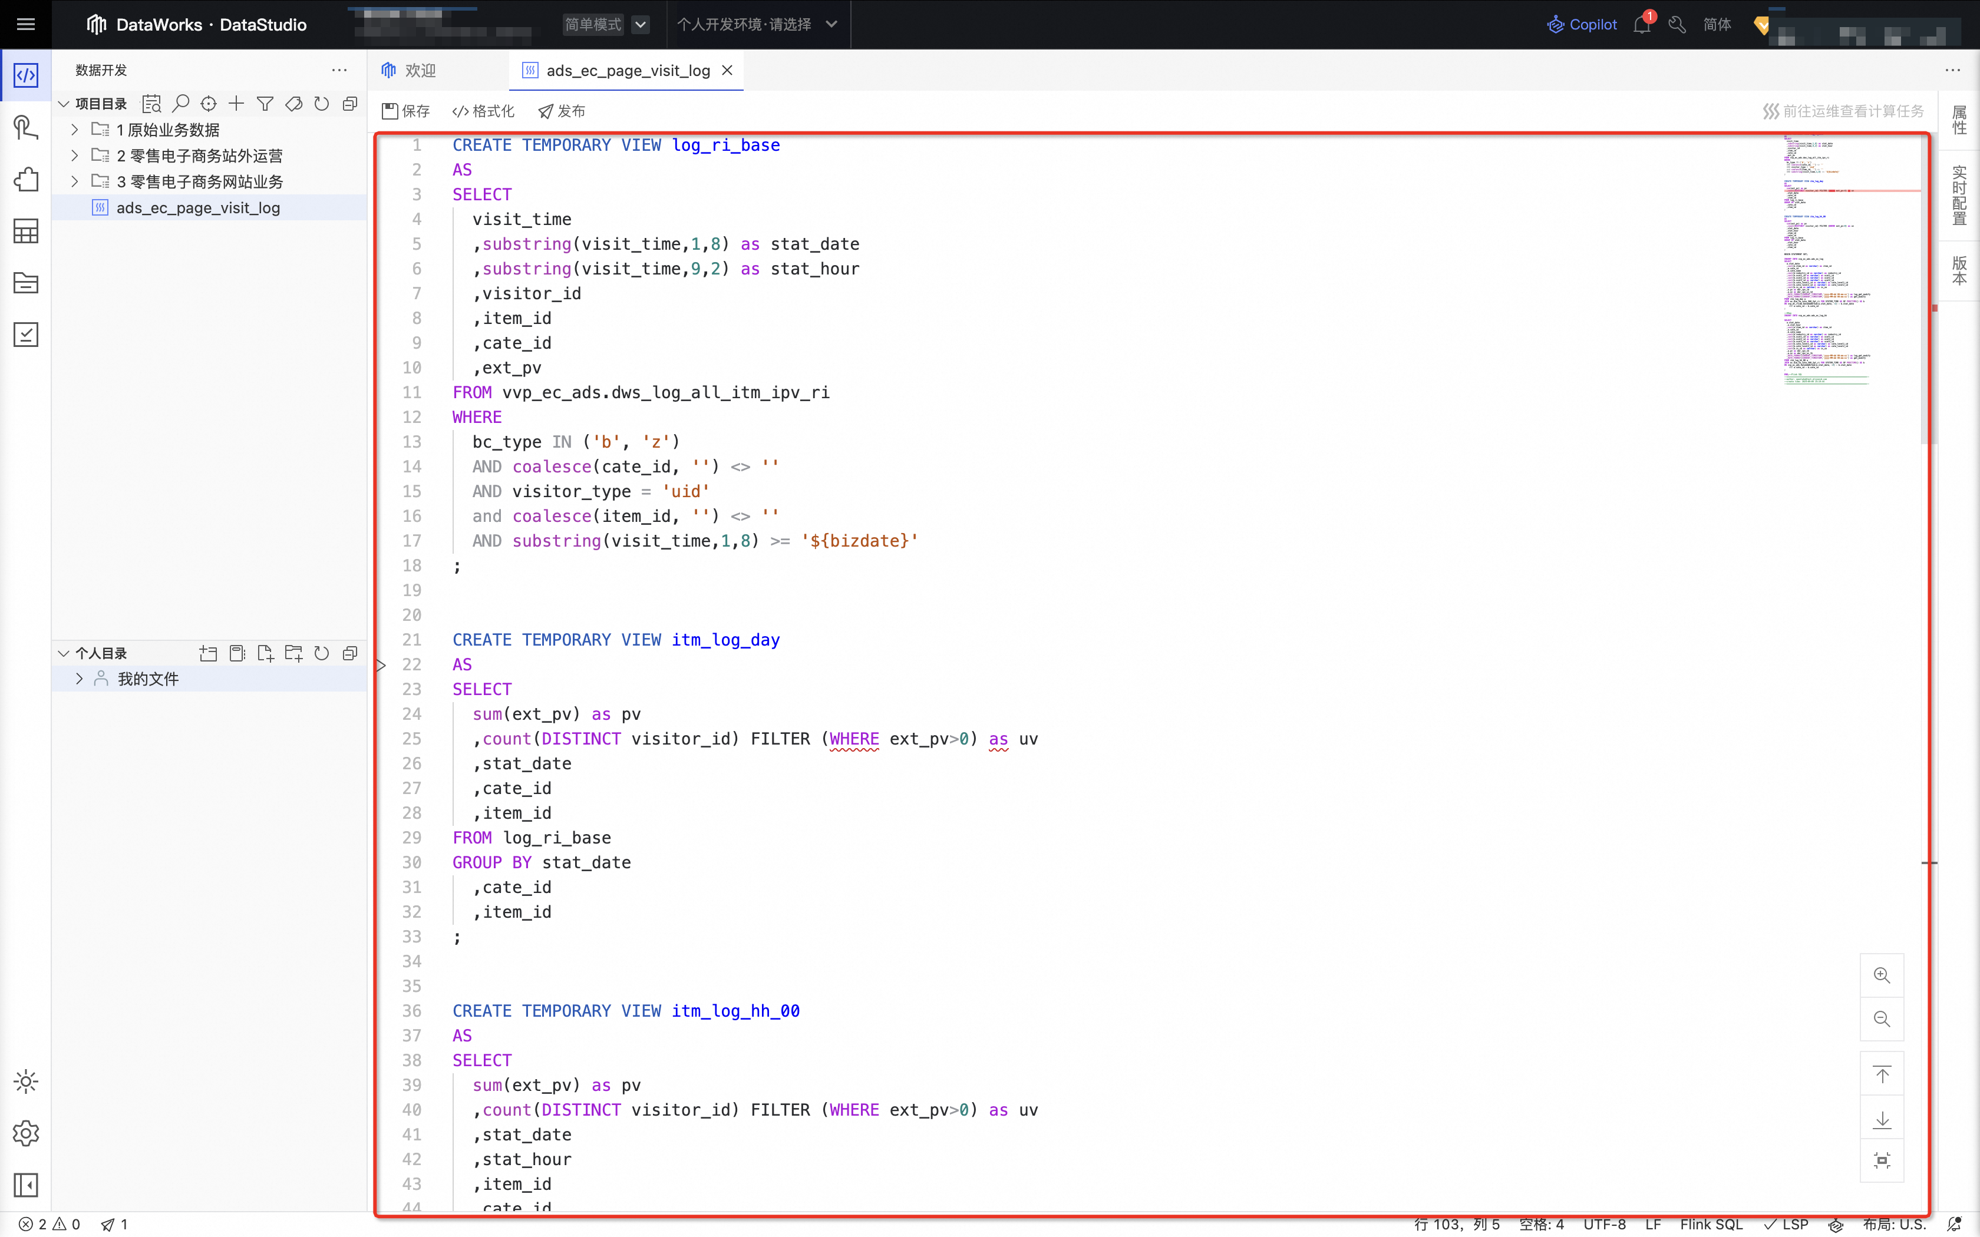Click the Flink SQL language mode
The width and height of the screenshot is (1980, 1237).
1711,1225
